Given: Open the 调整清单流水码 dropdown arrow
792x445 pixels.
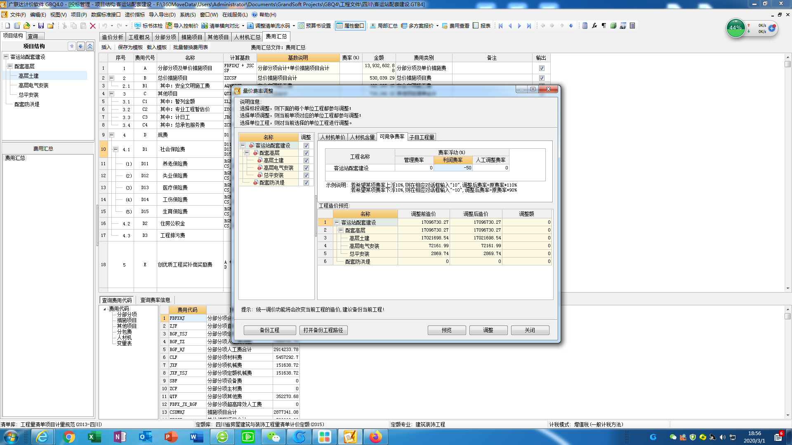Looking at the screenshot, I should click(x=294, y=26).
